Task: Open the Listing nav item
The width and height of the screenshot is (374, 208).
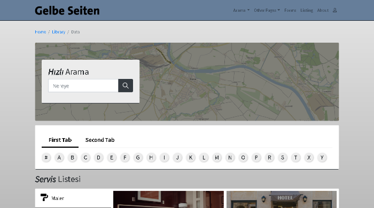Action: [x=307, y=10]
